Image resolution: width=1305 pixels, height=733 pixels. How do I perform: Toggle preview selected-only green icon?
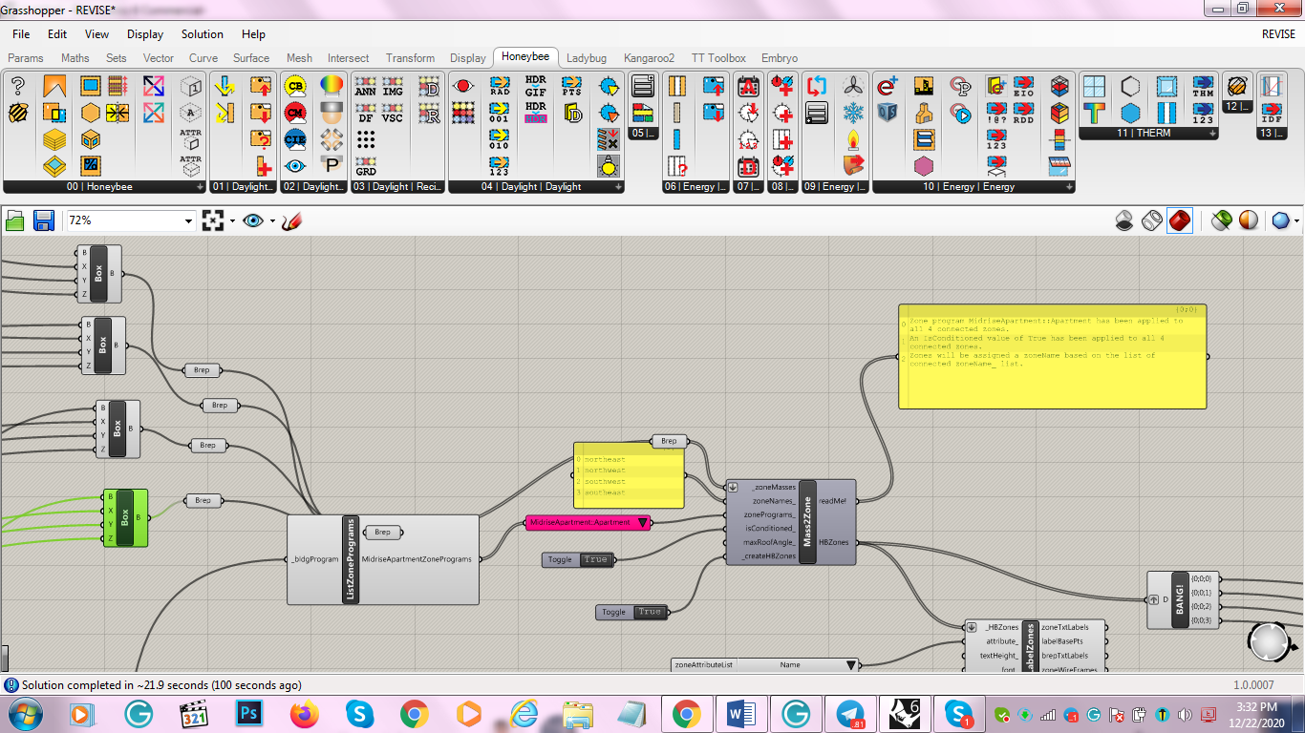(1221, 220)
